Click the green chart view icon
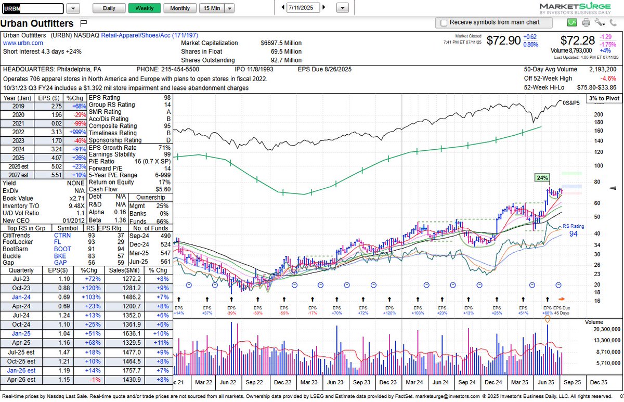This screenshot has height=402, width=624. click(x=572, y=22)
